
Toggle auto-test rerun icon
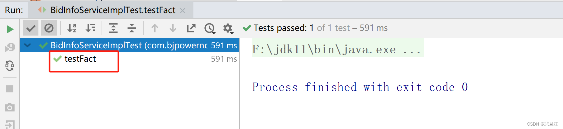point(10,65)
